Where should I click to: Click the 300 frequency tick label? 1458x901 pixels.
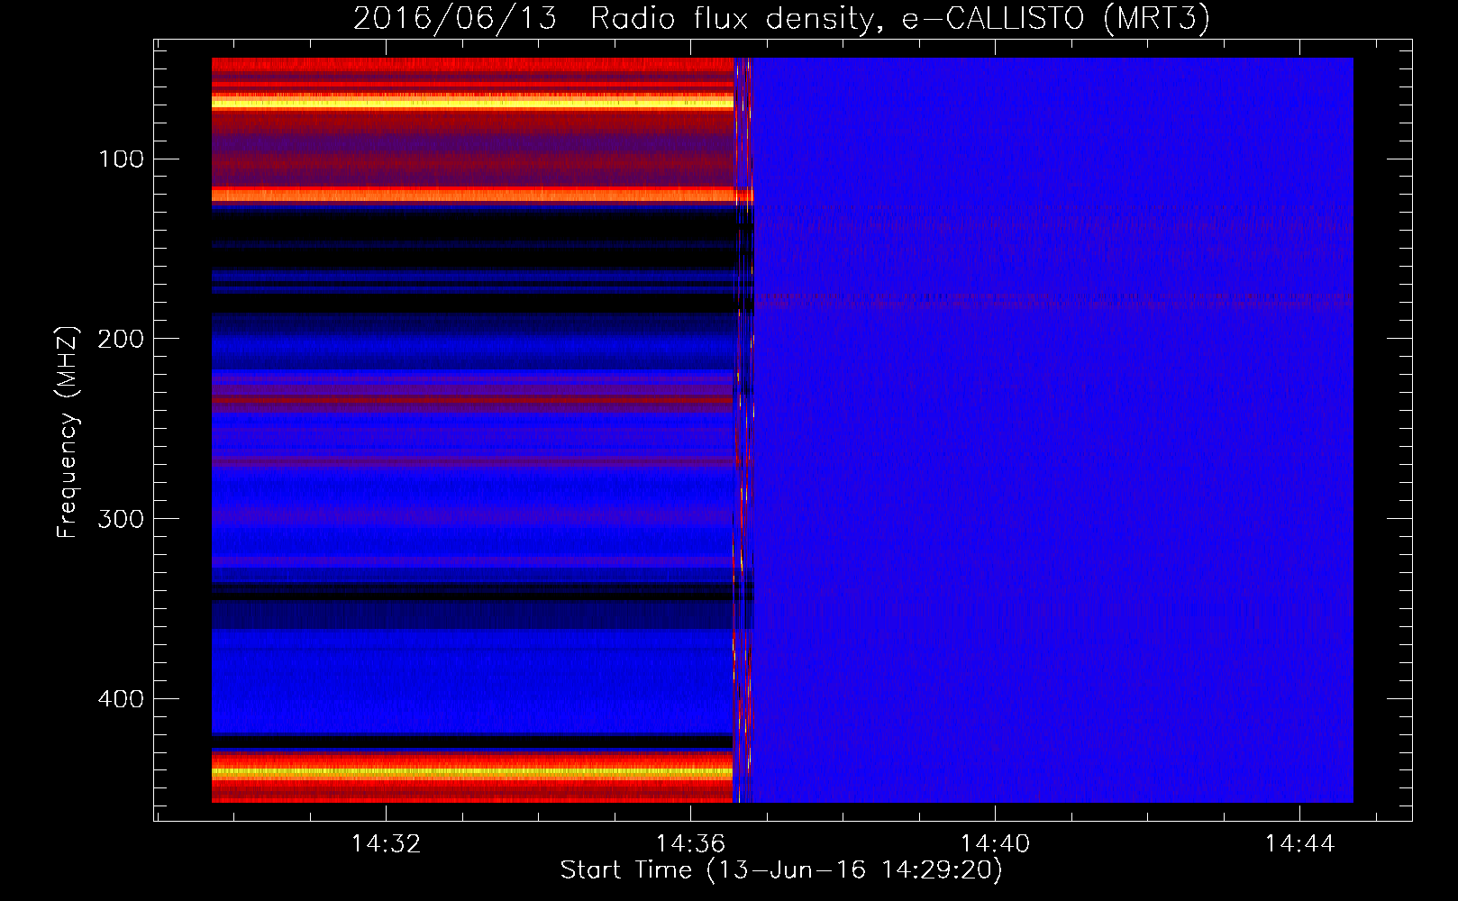pos(122,519)
